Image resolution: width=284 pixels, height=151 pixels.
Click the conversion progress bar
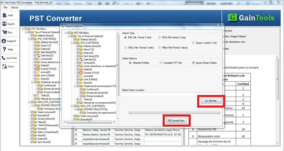click(x=174, y=113)
